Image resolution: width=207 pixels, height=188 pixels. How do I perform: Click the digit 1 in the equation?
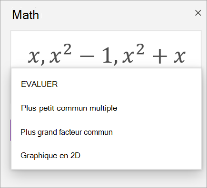[x=107, y=56]
